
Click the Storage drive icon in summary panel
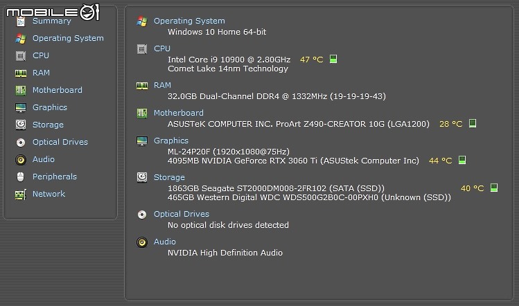(142, 177)
